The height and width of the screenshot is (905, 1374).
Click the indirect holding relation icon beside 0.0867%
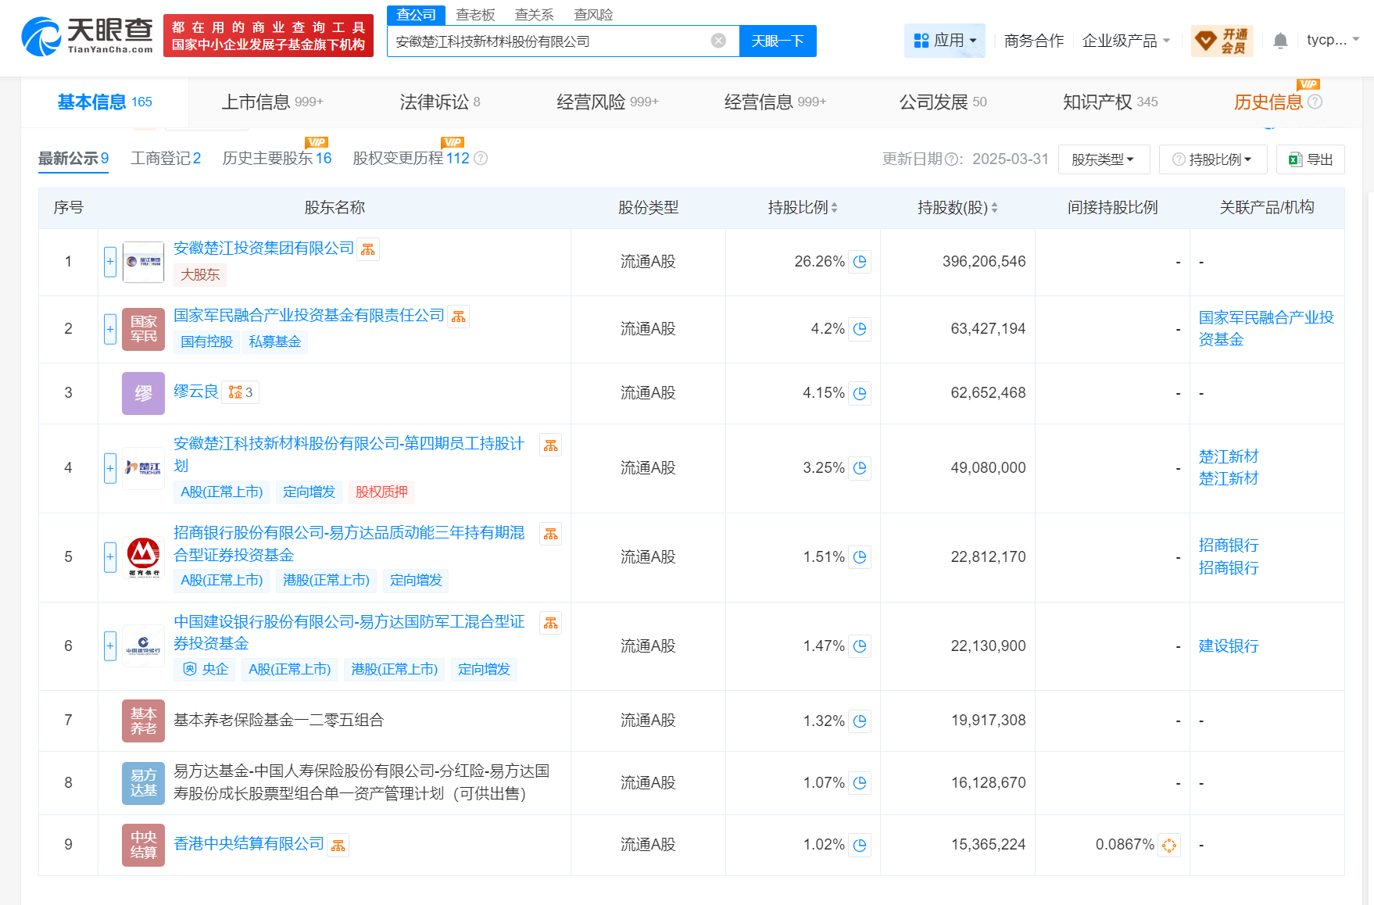(x=1168, y=845)
